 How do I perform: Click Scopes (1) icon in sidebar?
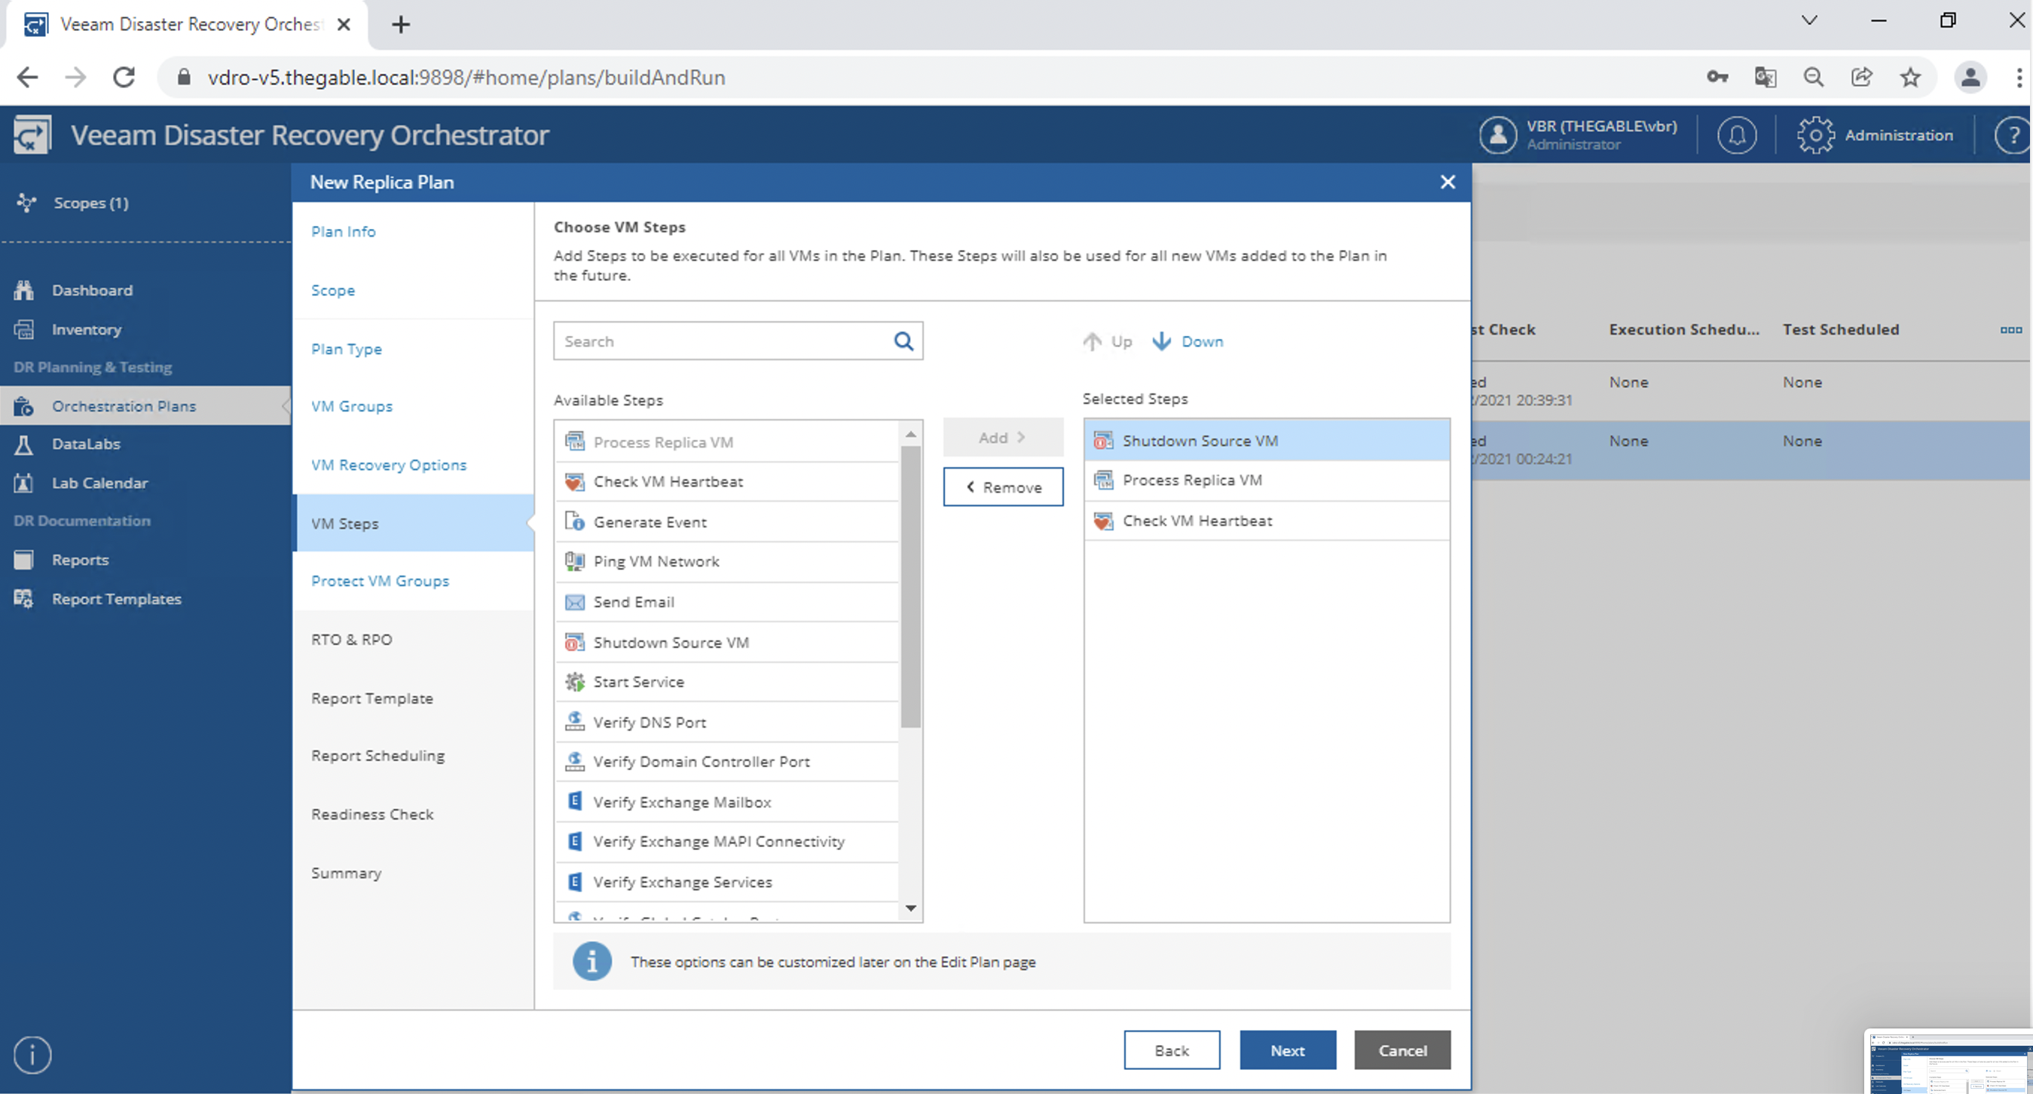[26, 203]
